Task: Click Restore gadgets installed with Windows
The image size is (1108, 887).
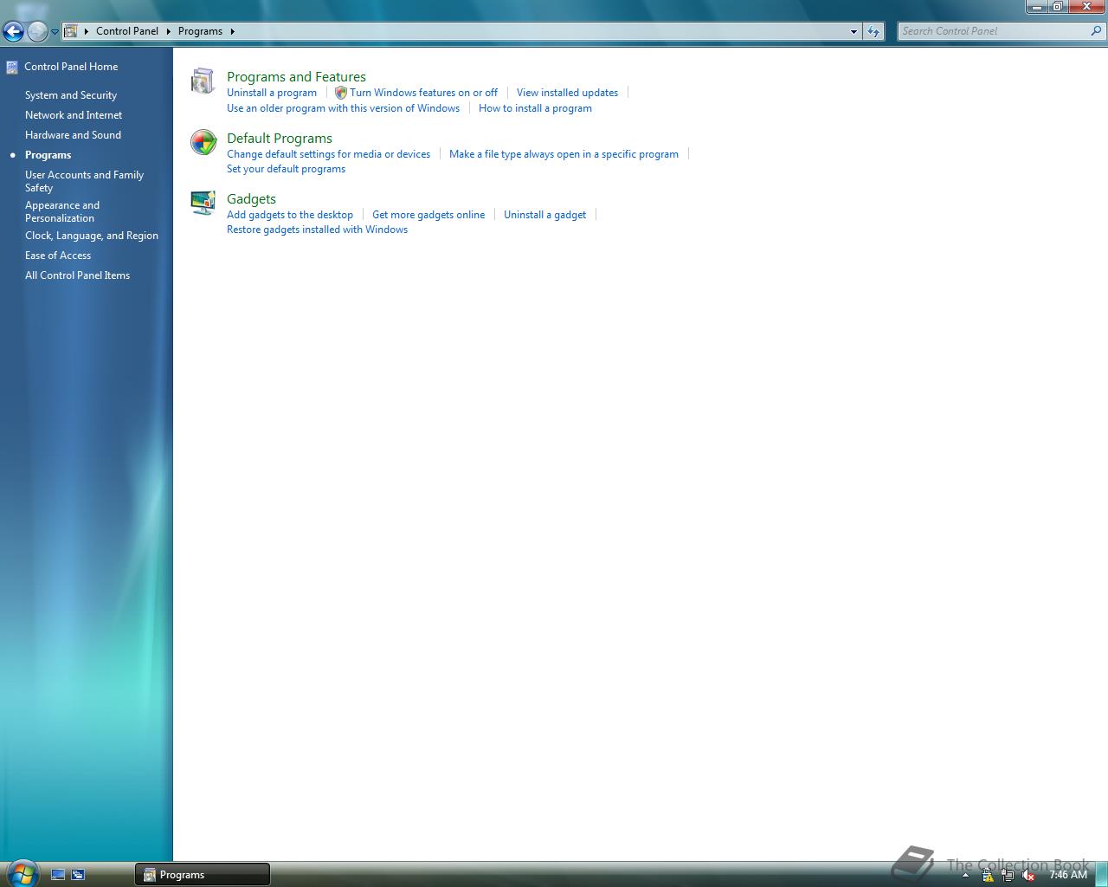Action: pyautogui.click(x=317, y=230)
